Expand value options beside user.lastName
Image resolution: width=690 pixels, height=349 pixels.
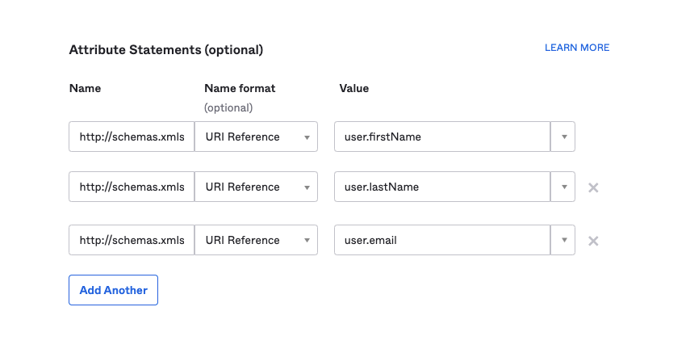(563, 187)
